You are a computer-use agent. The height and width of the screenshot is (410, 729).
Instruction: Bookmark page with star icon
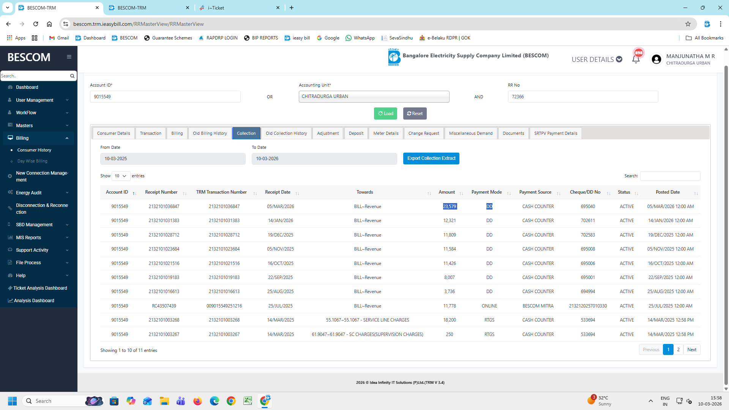(x=688, y=24)
